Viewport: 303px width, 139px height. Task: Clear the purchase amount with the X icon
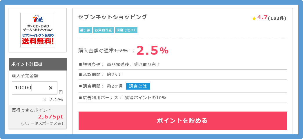click(x=51, y=88)
